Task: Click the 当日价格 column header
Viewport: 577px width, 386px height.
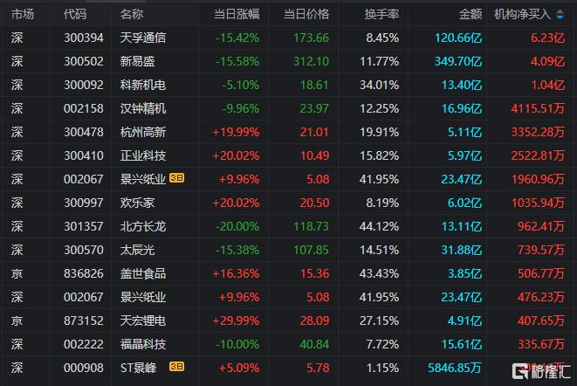Action: (306, 14)
